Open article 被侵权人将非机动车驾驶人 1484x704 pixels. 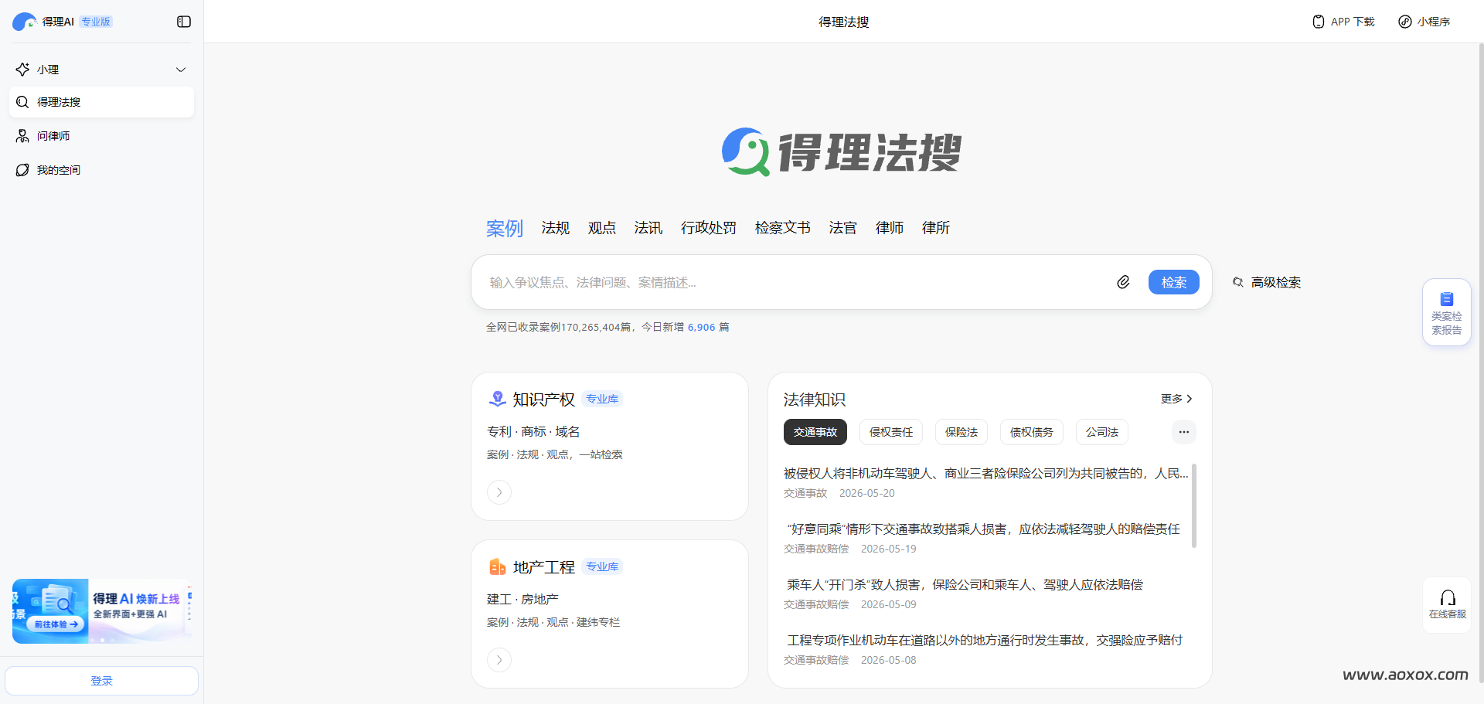[986, 474]
